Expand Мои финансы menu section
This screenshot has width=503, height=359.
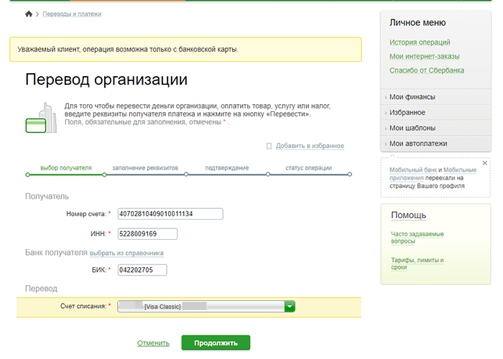(x=435, y=97)
